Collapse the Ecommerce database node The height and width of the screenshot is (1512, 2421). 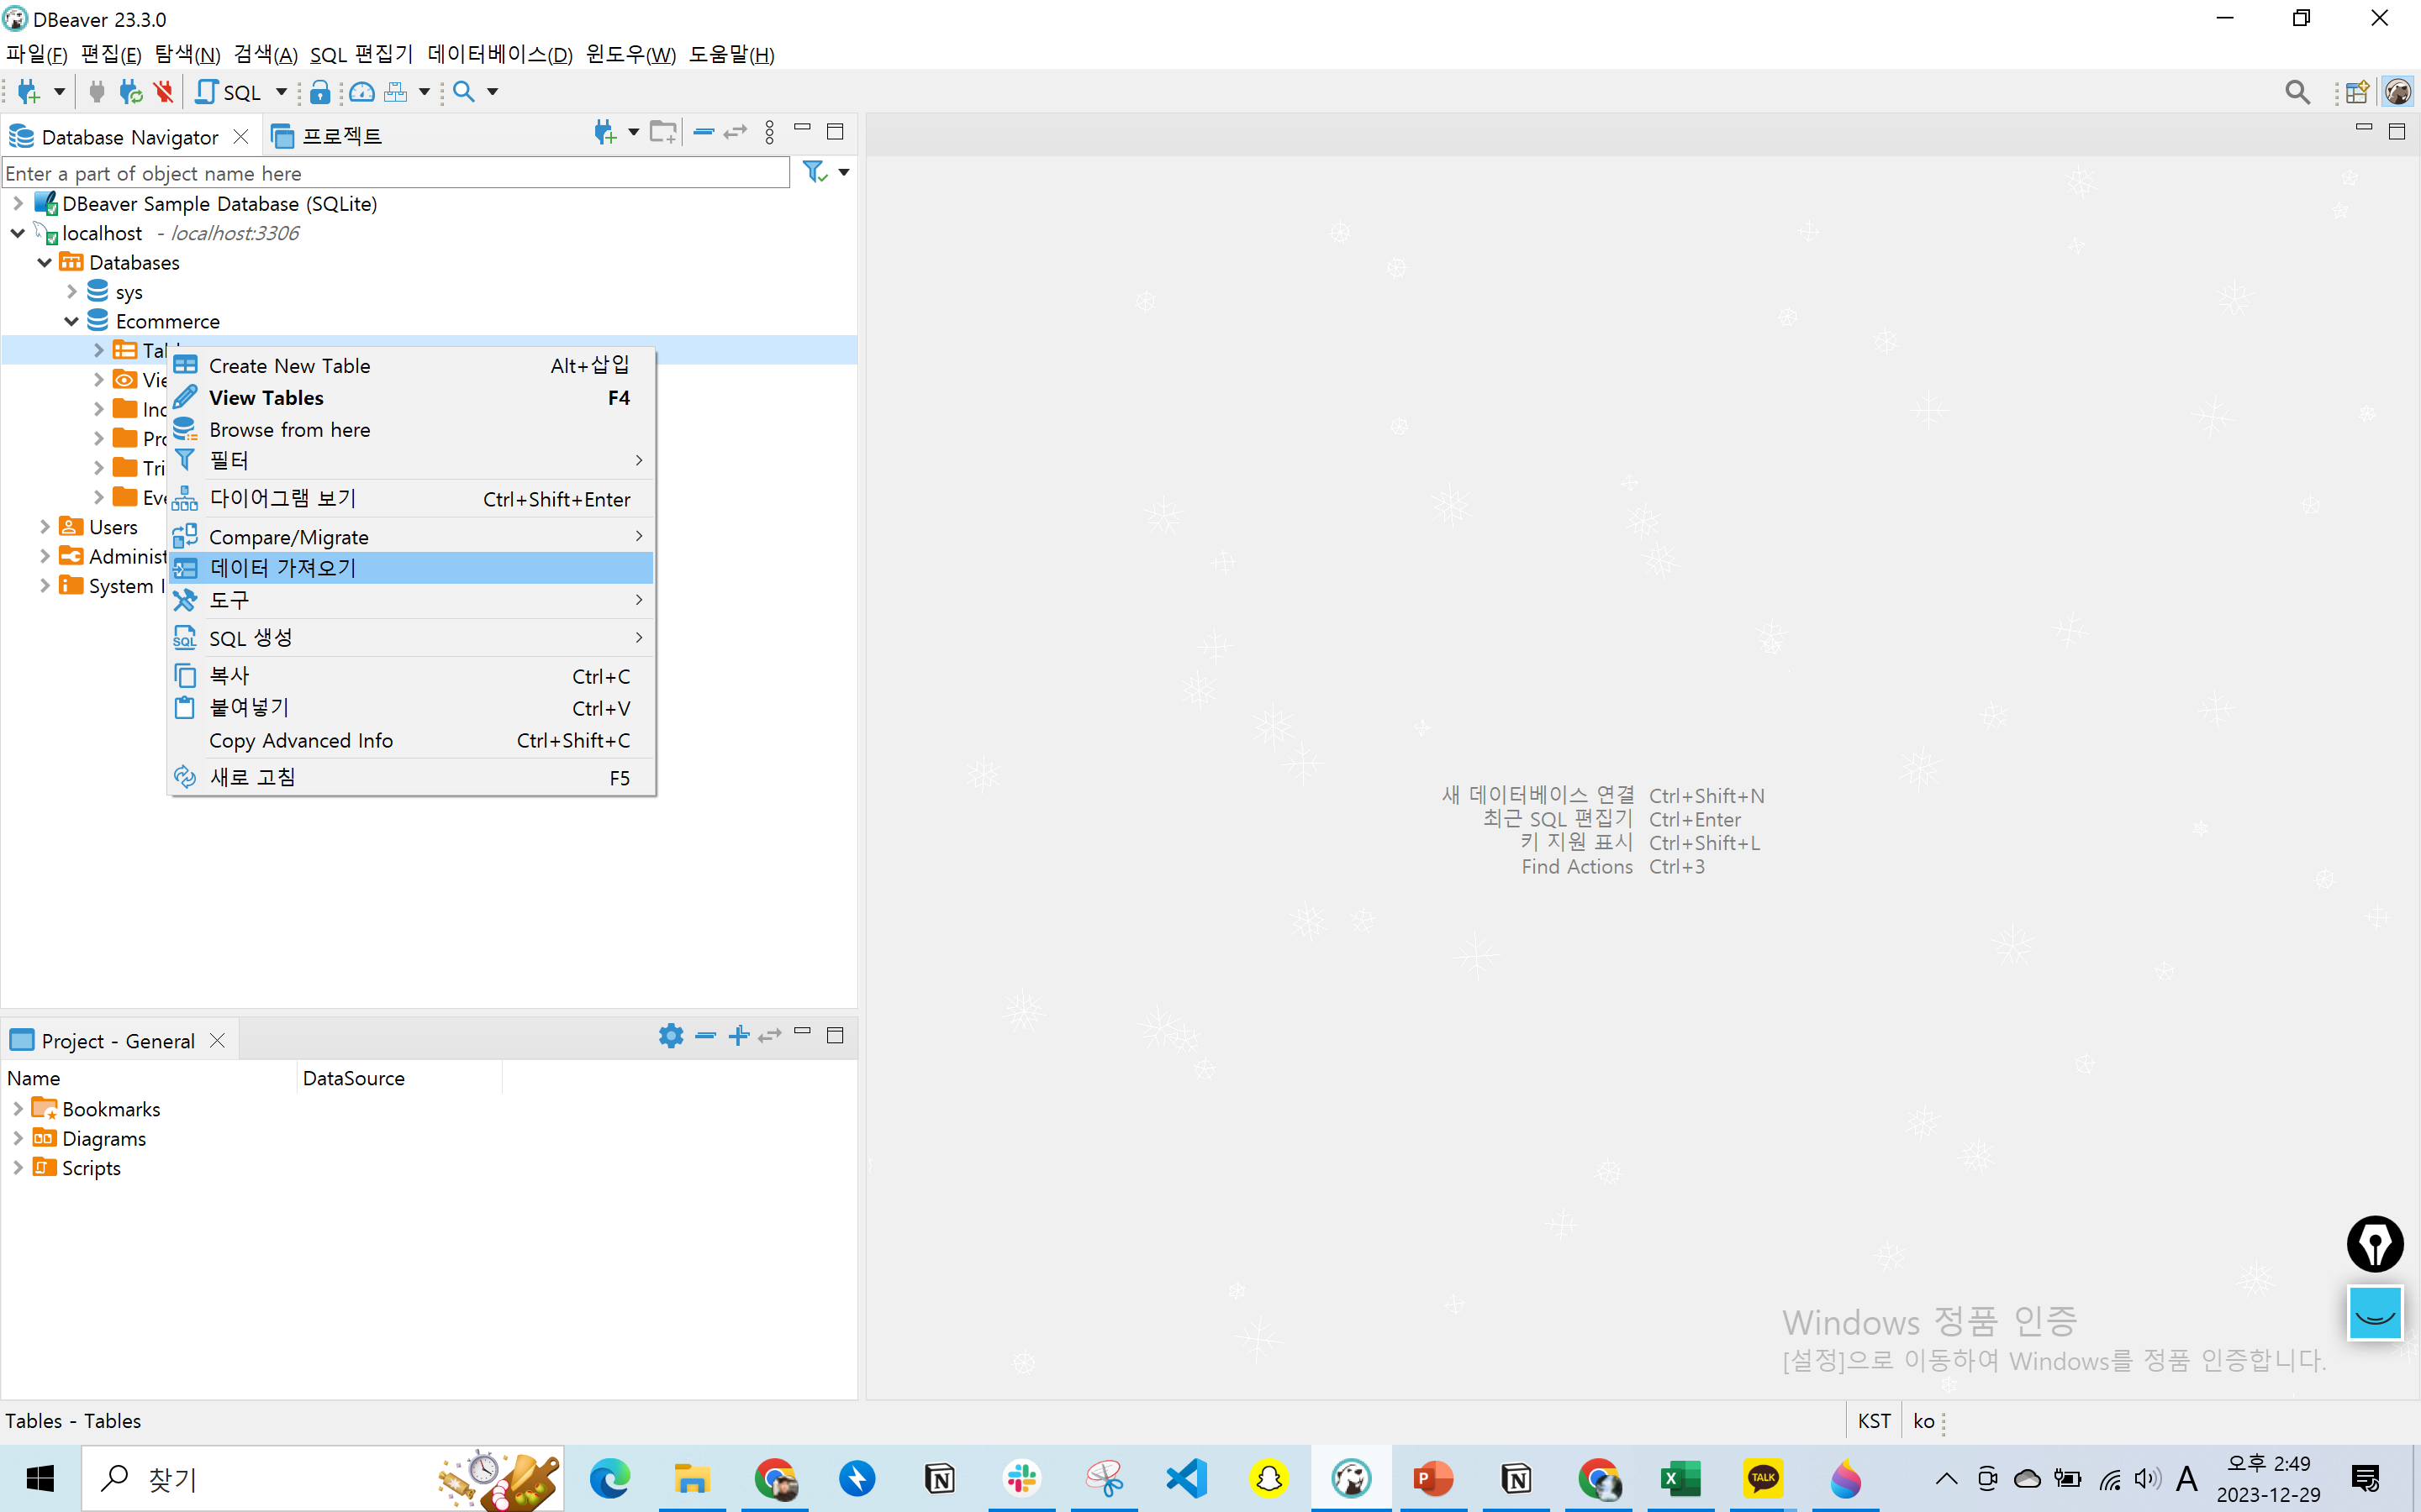click(x=72, y=321)
